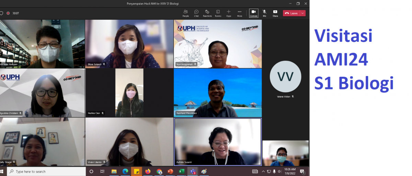Open the Windows Start menu

point(3,171)
